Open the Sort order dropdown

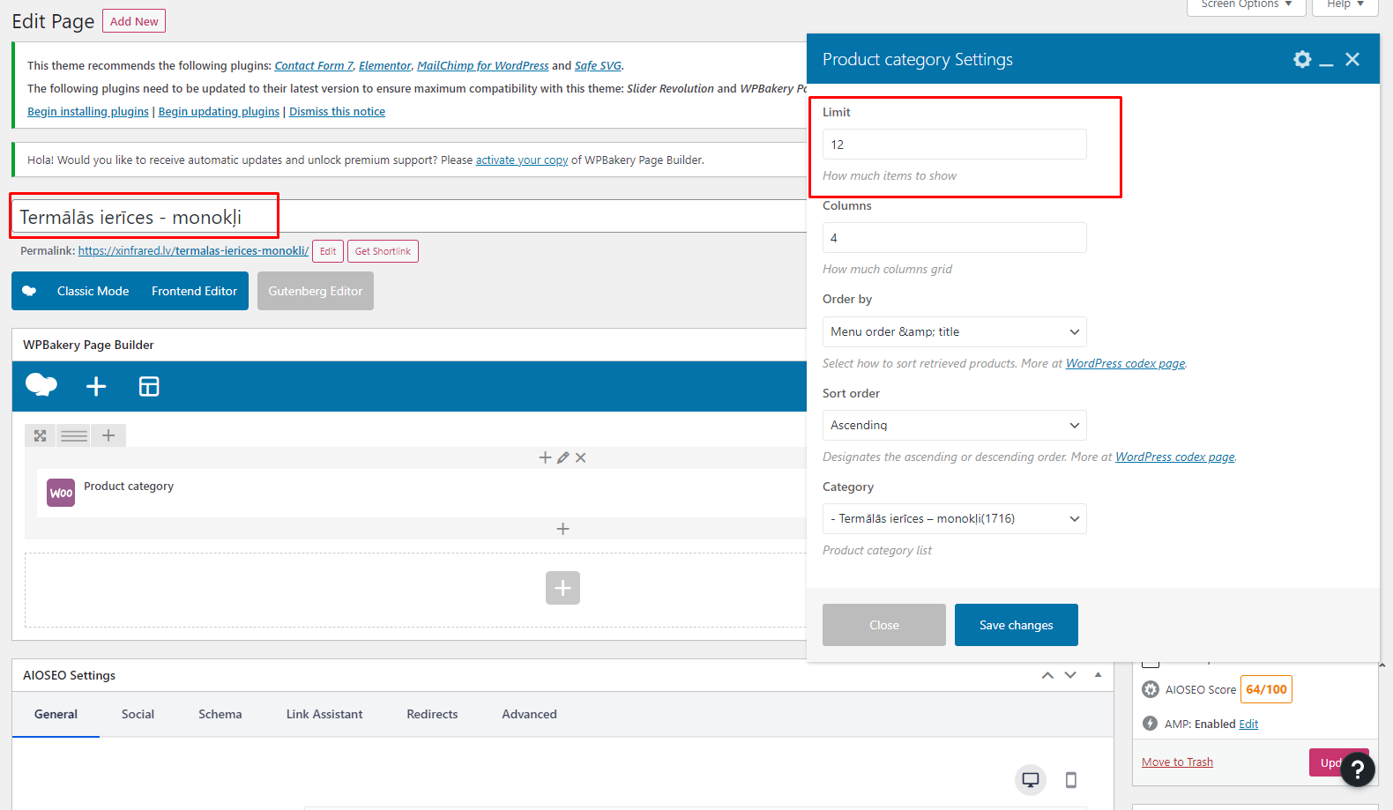pos(954,425)
